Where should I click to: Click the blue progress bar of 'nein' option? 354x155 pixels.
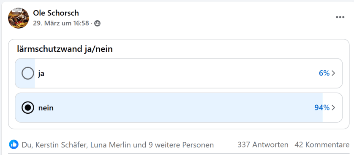tap(169, 108)
